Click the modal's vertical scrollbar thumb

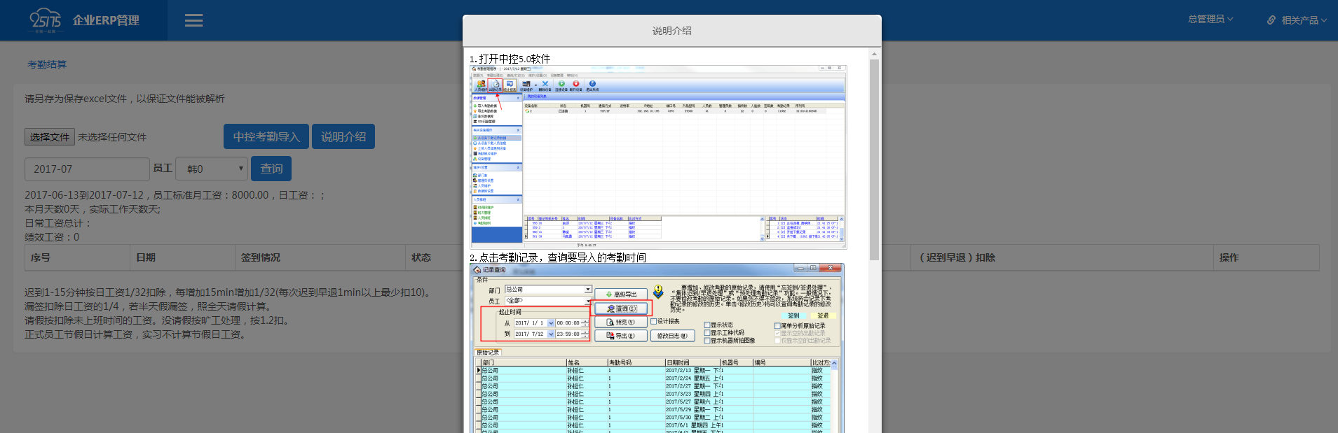point(874,159)
